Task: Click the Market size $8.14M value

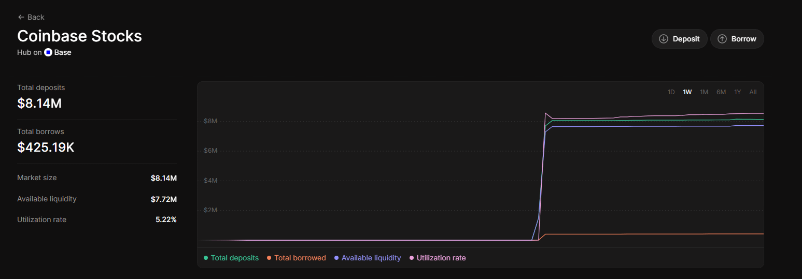Action: point(164,178)
